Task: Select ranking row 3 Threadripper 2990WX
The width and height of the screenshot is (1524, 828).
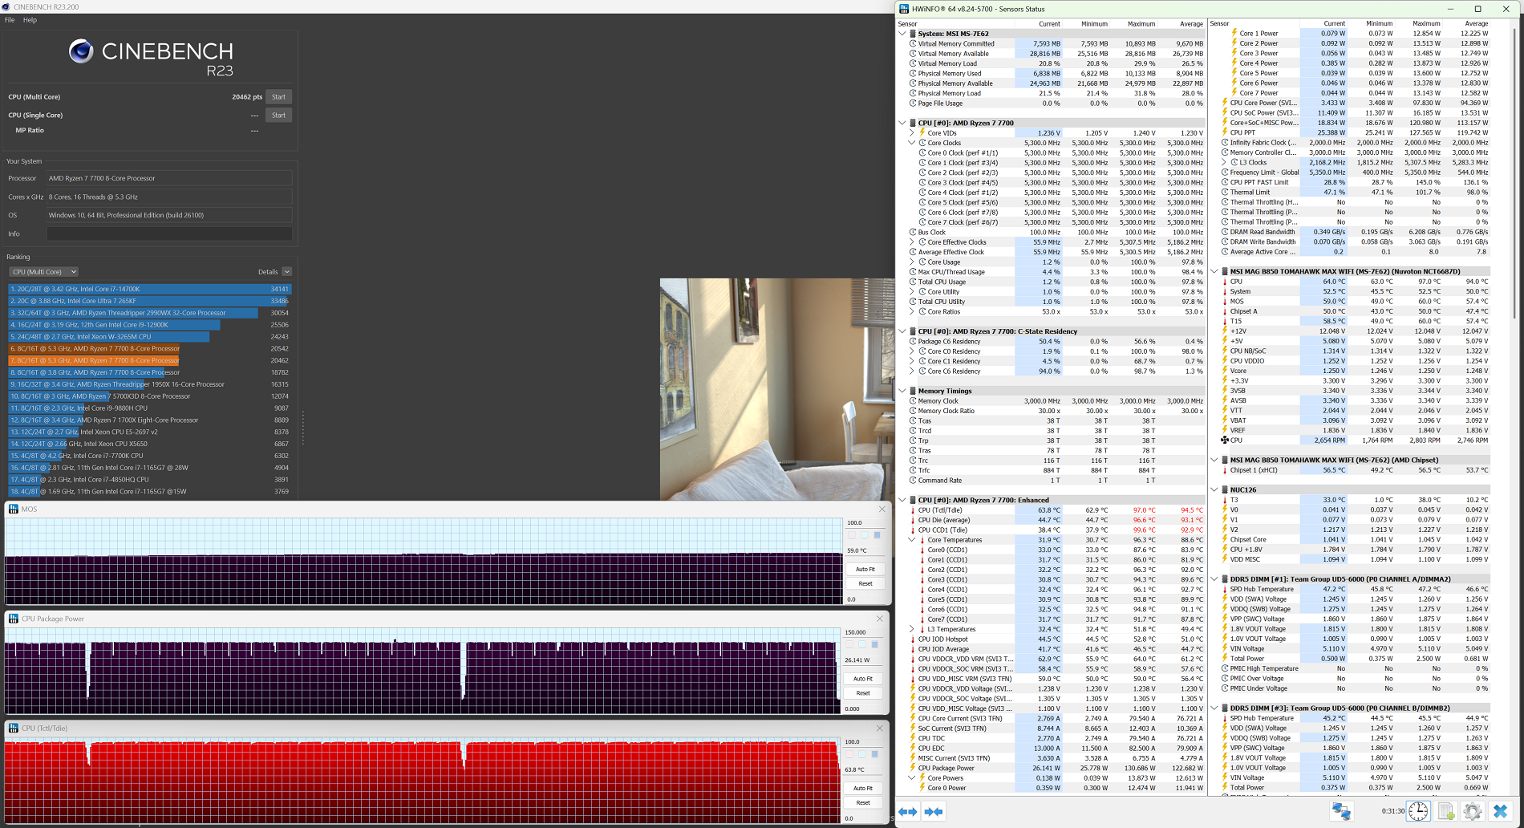Action: 150,313
